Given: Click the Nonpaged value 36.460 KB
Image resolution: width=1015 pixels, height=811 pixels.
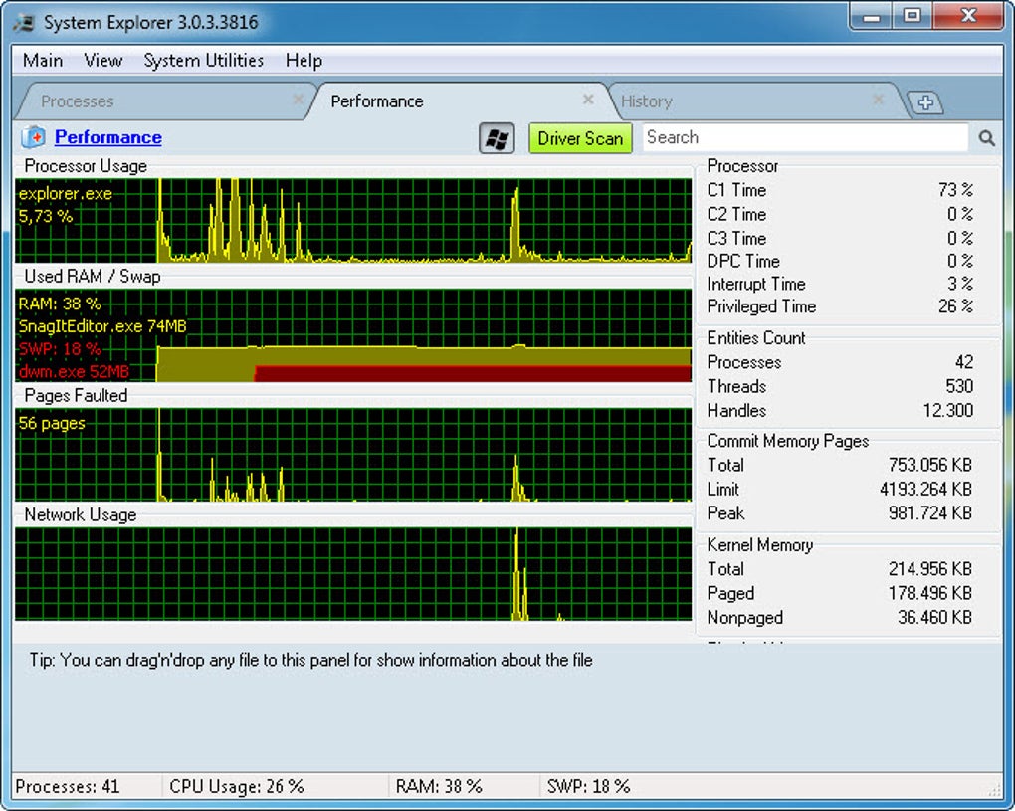Looking at the screenshot, I should 934,618.
